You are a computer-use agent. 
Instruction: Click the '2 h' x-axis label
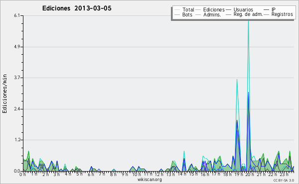(x=45, y=175)
